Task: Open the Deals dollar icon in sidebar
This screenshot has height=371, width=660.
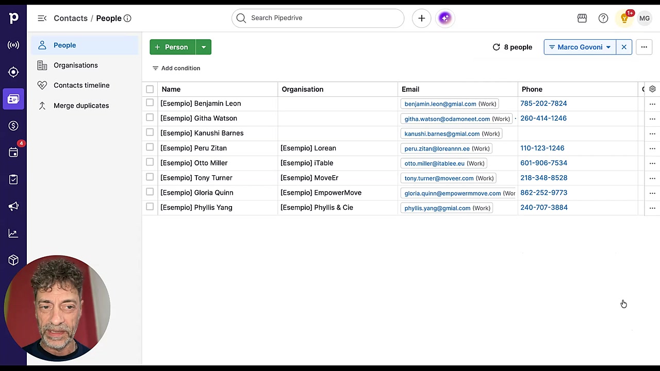Action: click(x=13, y=126)
